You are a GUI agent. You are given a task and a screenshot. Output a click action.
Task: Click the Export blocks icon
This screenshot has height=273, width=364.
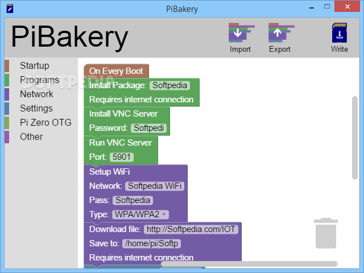pos(281,33)
